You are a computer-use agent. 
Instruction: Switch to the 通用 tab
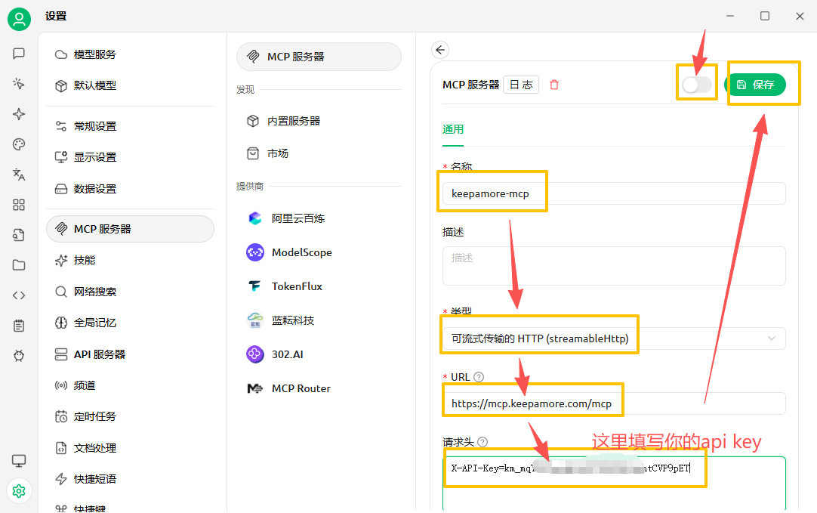click(x=453, y=129)
